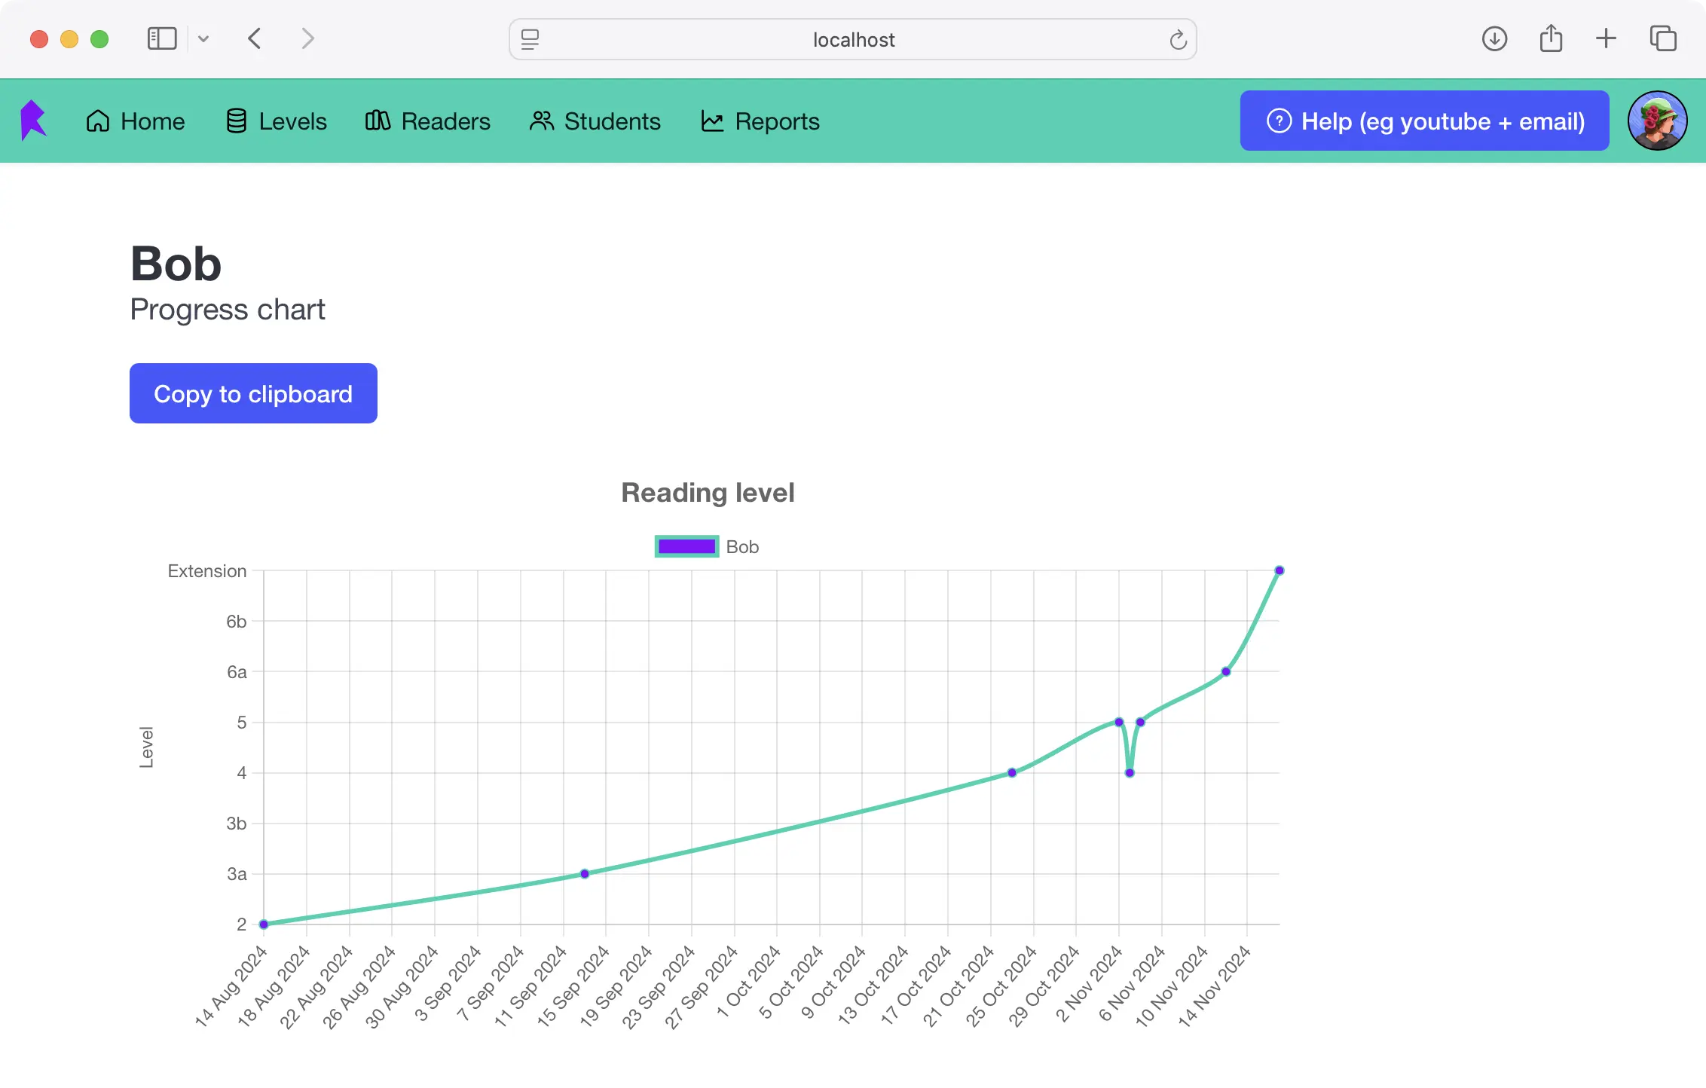The image size is (1706, 1088).
Task: Toggle the Safari sidebar
Action: tap(162, 38)
